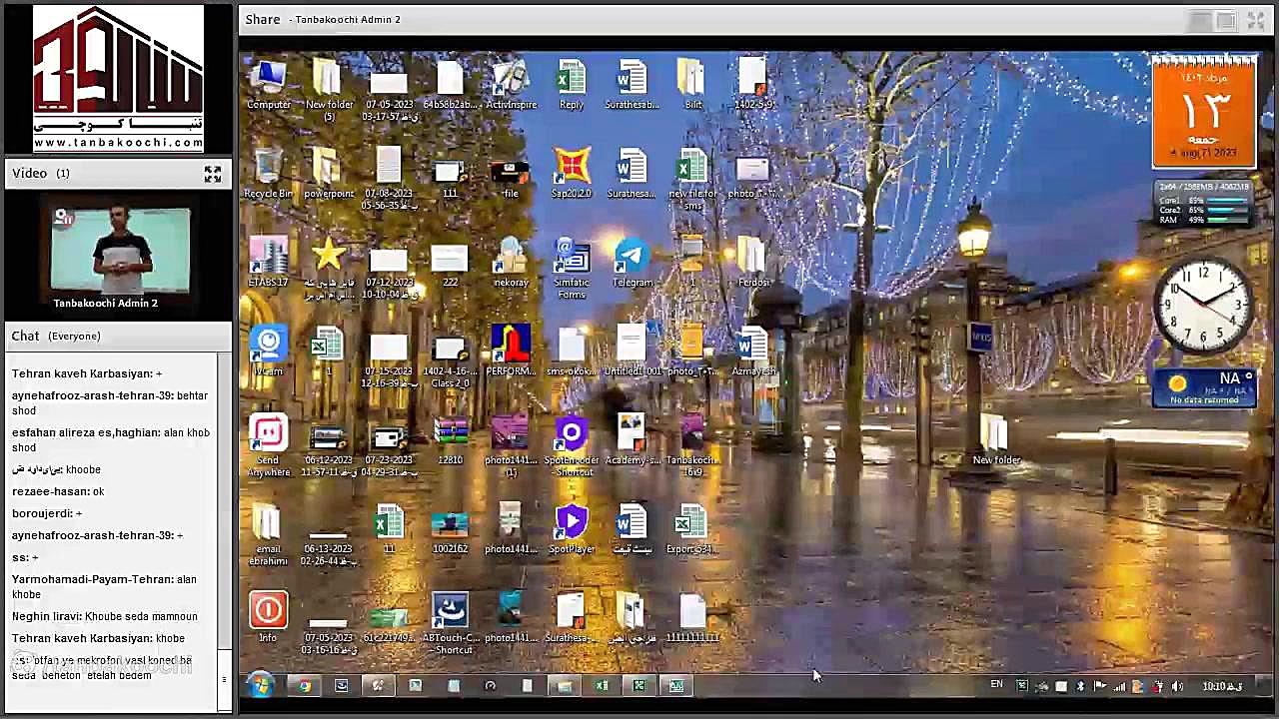Click the CPU and RAM meter gadget
The image size is (1279, 719).
click(1203, 204)
